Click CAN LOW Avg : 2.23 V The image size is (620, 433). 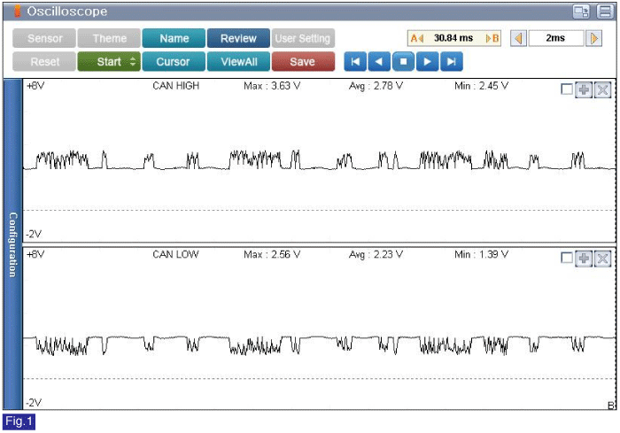376,254
